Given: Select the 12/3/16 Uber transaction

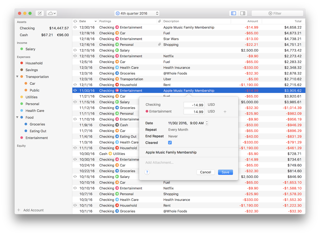Looking at the screenshot, I should 189,79.
